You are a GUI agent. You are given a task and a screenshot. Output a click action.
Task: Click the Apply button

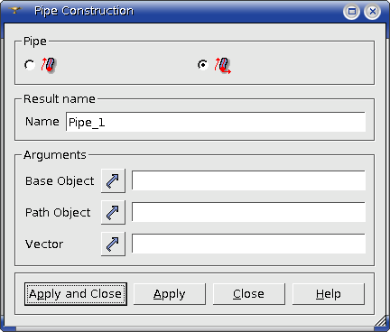(170, 294)
